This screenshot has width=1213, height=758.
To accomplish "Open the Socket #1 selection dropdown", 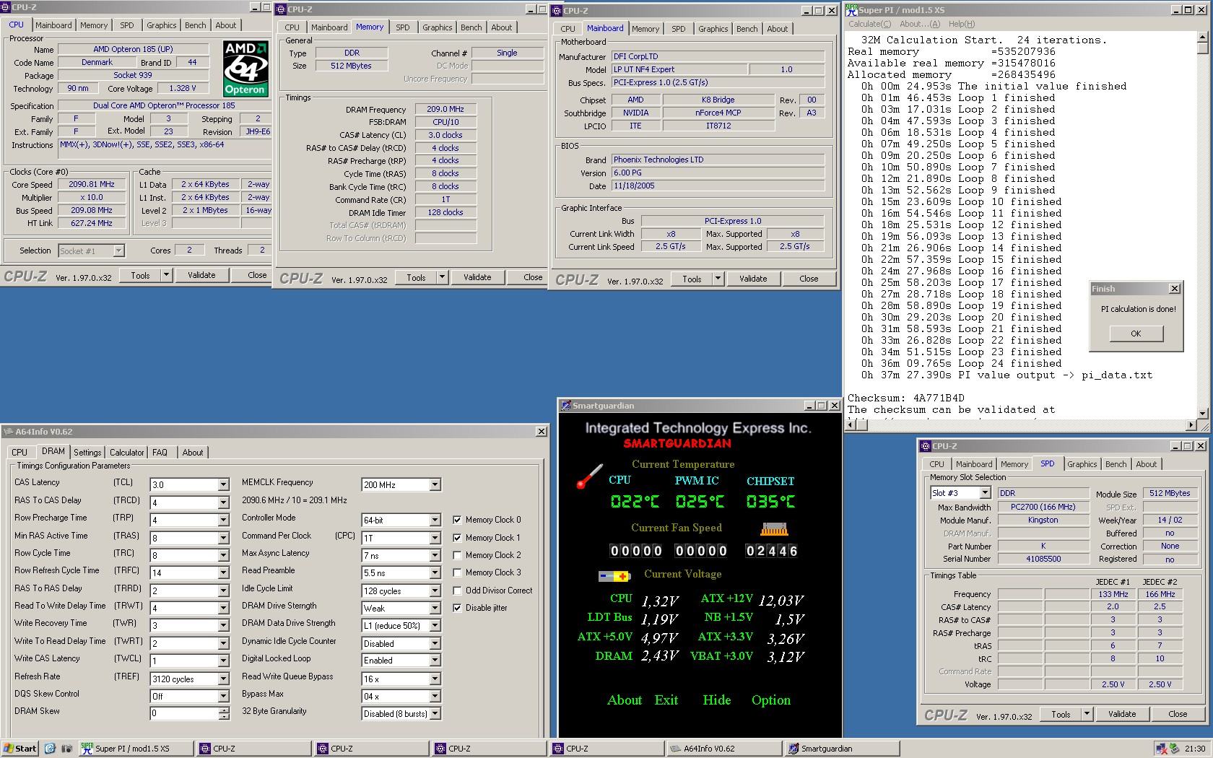I will pyautogui.click(x=118, y=251).
